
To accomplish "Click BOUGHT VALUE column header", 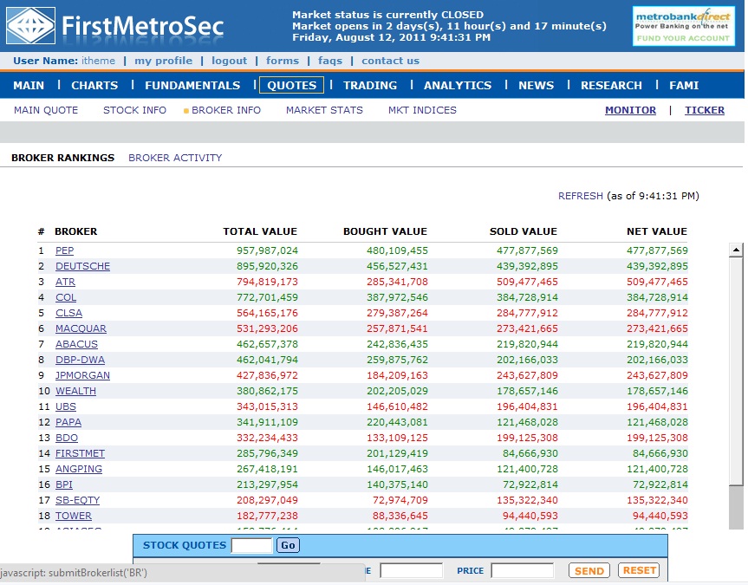I will (x=385, y=231).
